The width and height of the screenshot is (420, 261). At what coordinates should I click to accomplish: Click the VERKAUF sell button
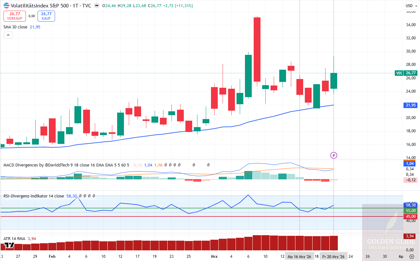click(15, 15)
